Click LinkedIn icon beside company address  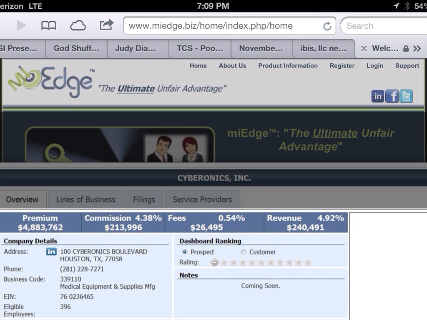51,252
